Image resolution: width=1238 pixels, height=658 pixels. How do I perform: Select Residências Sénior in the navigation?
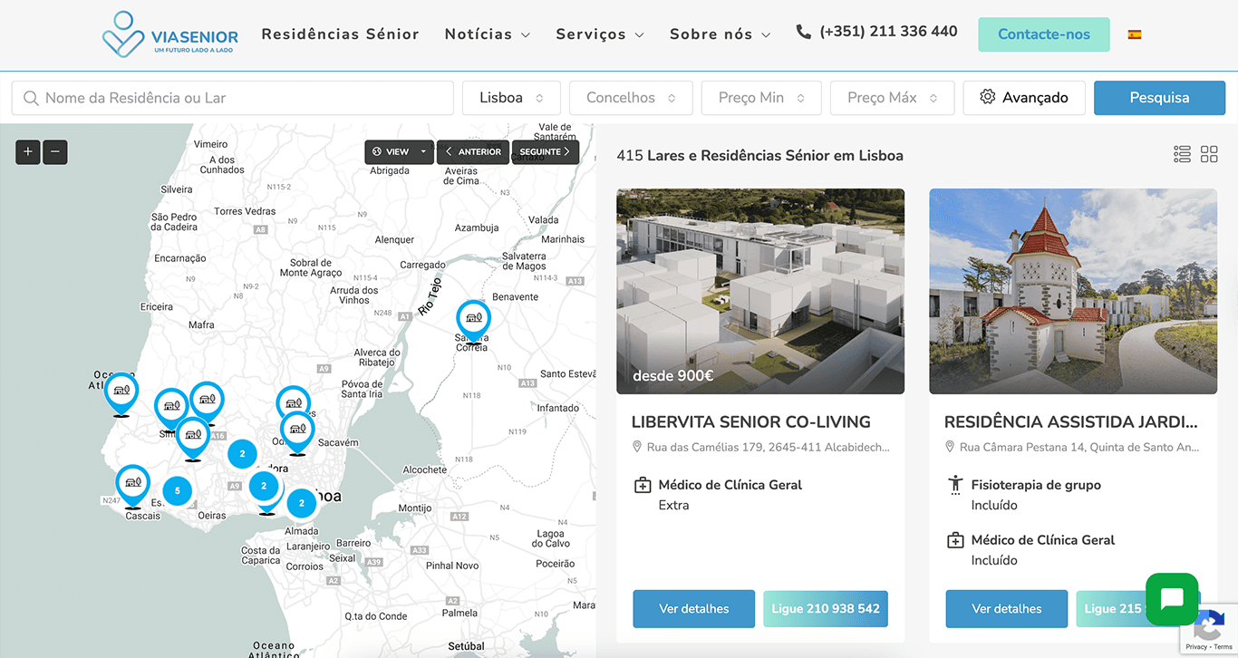click(340, 34)
